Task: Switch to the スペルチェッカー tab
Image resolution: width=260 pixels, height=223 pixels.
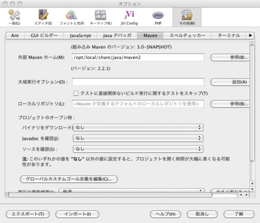Action: 187,35
